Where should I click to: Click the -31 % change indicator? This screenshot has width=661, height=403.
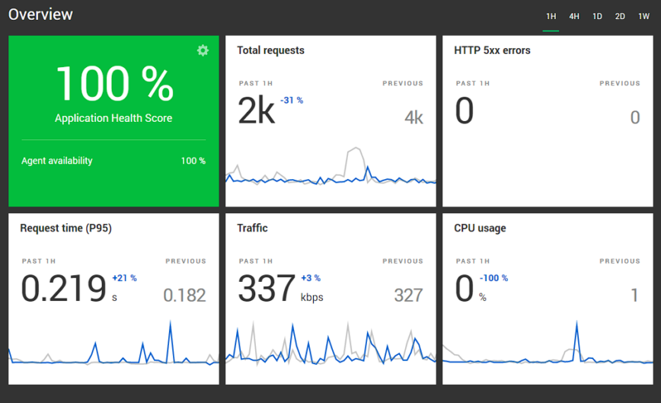coord(292,101)
